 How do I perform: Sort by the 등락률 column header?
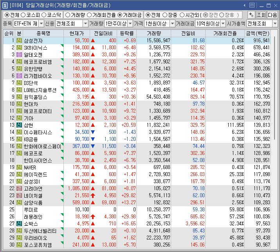127,33
